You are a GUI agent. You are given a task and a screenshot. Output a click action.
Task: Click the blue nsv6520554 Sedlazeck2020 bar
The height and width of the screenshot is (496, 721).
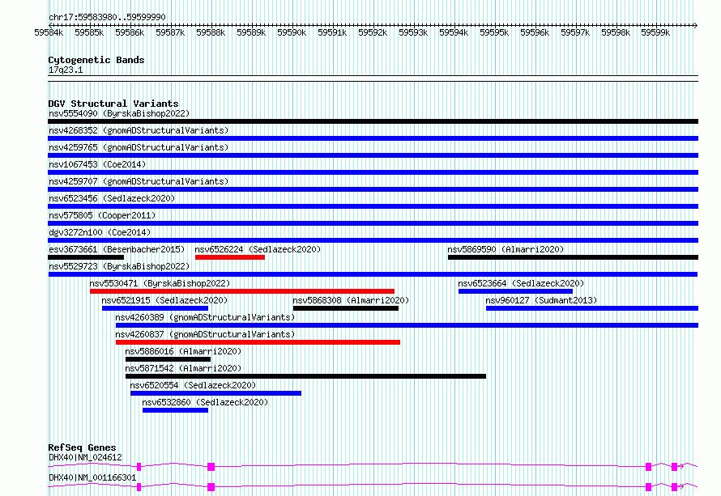coord(215,393)
